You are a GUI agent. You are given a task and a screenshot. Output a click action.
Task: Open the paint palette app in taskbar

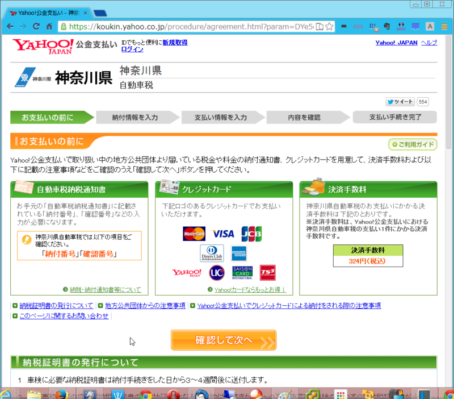pyautogui.click(x=285, y=395)
